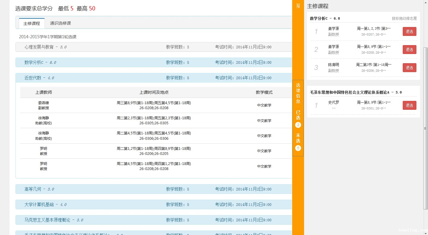Image resolution: width=428 pixels, height=235 pixels.
Task: Click the 已选 count badge showing 2
Action: tap(298, 125)
